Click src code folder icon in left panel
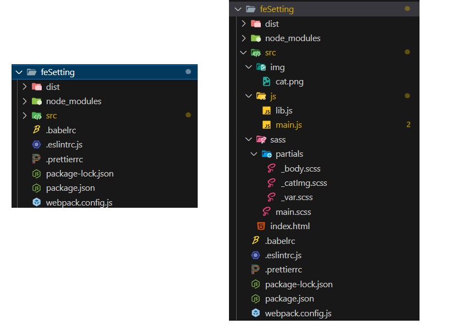Image resolution: width=453 pixels, height=330 pixels. tap(37, 116)
